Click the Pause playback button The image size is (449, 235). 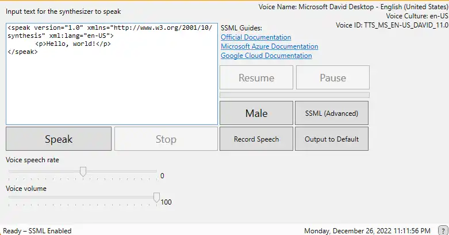[x=333, y=78]
